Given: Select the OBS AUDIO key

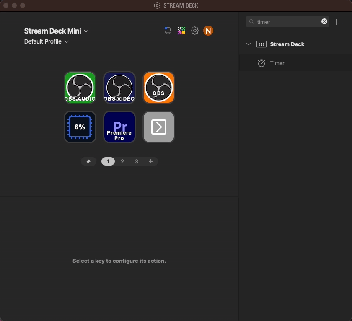Looking at the screenshot, I should tap(80, 88).
